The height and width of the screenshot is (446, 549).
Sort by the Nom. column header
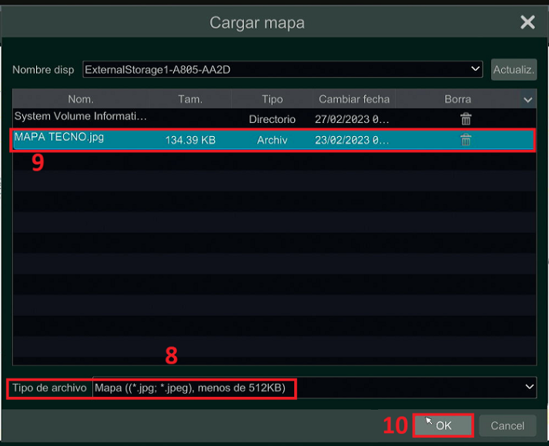pos(81,99)
